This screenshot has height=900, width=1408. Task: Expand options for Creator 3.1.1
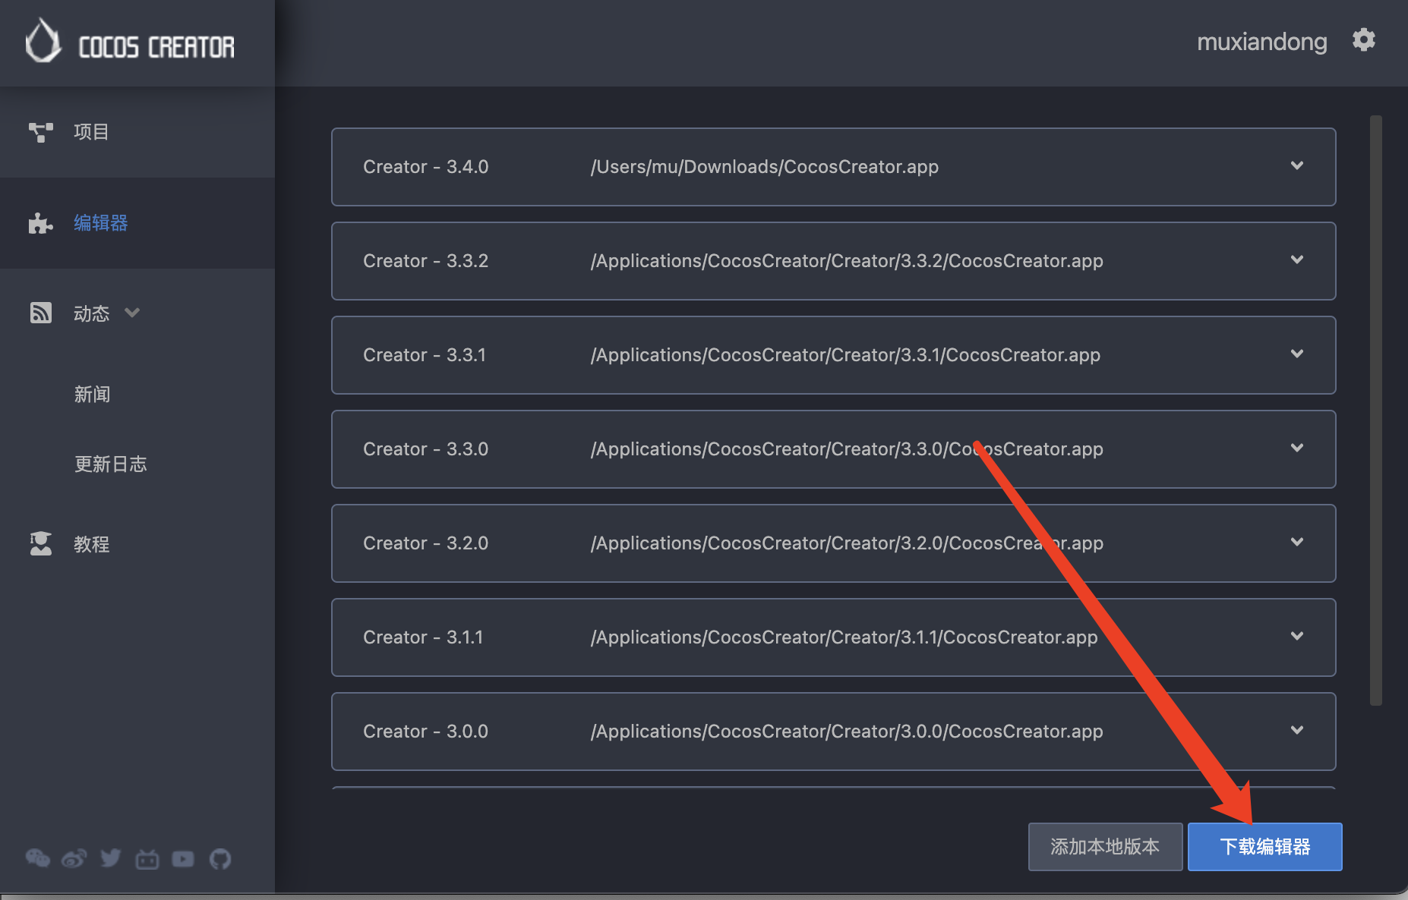pos(1297,636)
